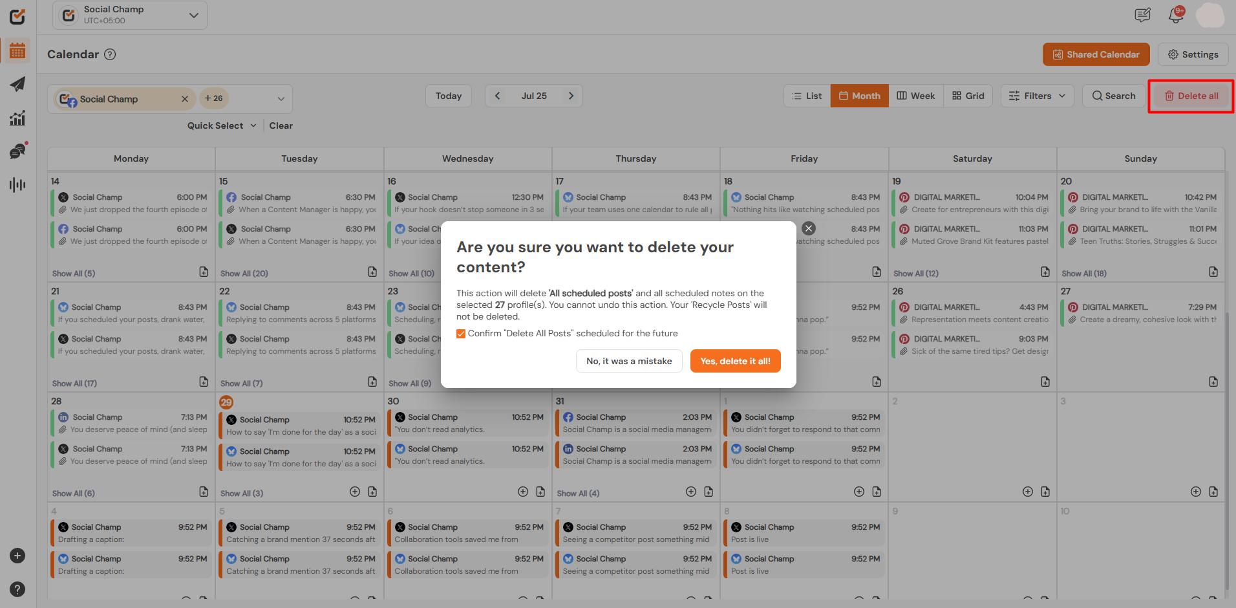Open Shared Calendar
Viewport: 1236px width, 608px height.
(x=1096, y=54)
